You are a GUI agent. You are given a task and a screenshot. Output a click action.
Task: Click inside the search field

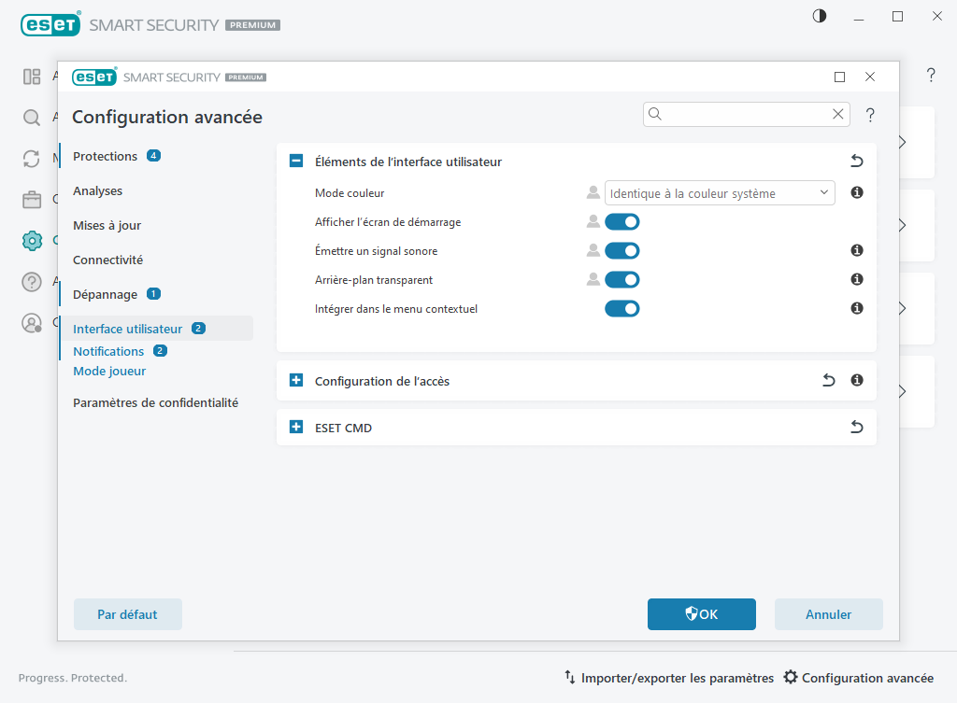coord(738,113)
